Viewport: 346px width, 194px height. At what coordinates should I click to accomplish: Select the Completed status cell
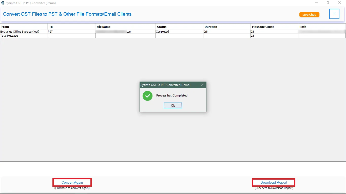[179, 32]
